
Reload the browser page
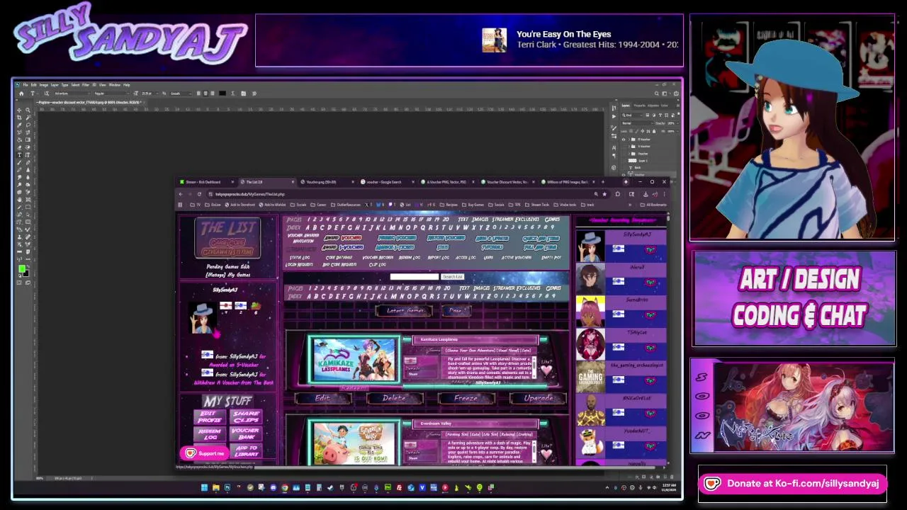[199, 194]
